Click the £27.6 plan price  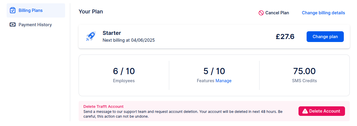point(285,37)
